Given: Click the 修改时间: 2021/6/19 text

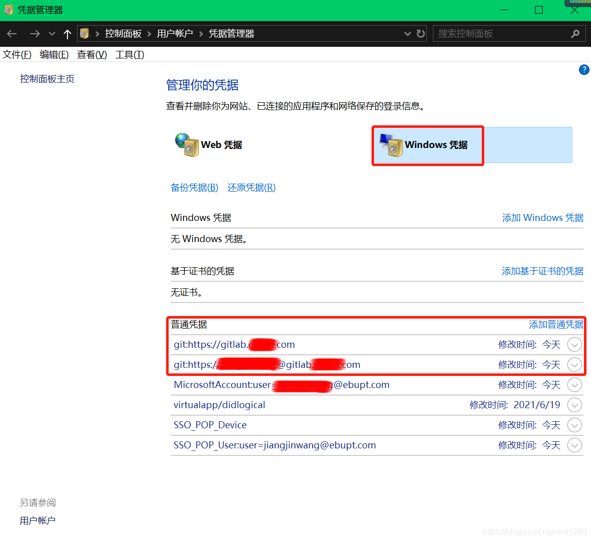Looking at the screenshot, I should click(515, 405).
